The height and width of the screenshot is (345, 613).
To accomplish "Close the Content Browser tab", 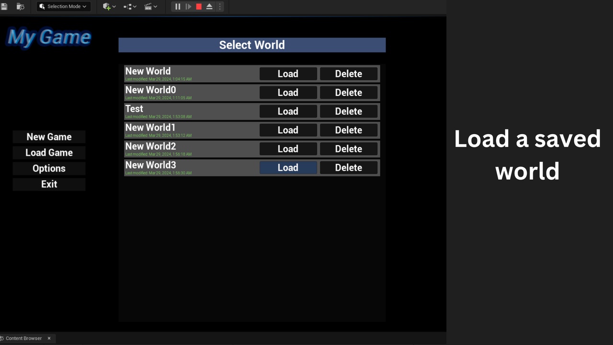I will 49,338.
